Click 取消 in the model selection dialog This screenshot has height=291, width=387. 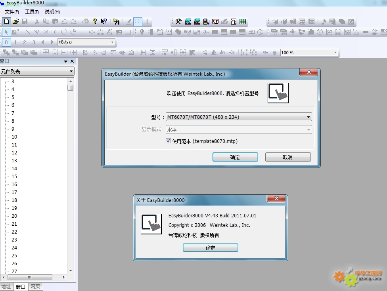(x=288, y=157)
